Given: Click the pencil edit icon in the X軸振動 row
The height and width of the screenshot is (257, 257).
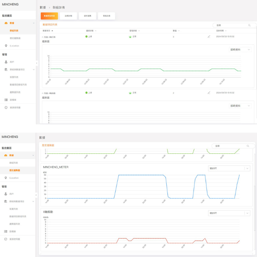Looking at the screenshot, I should tap(209, 93).
